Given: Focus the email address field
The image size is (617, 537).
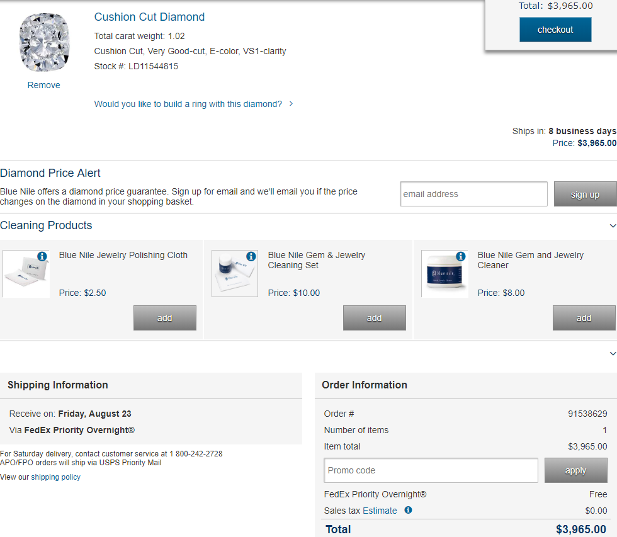Looking at the screenshot, I should pyautogui.click(x=473, y=194).
